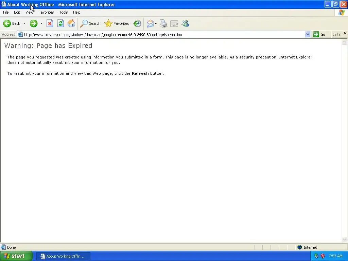Open the File menu
Screen dimensions: 348x261
click(x=6, y=12)
